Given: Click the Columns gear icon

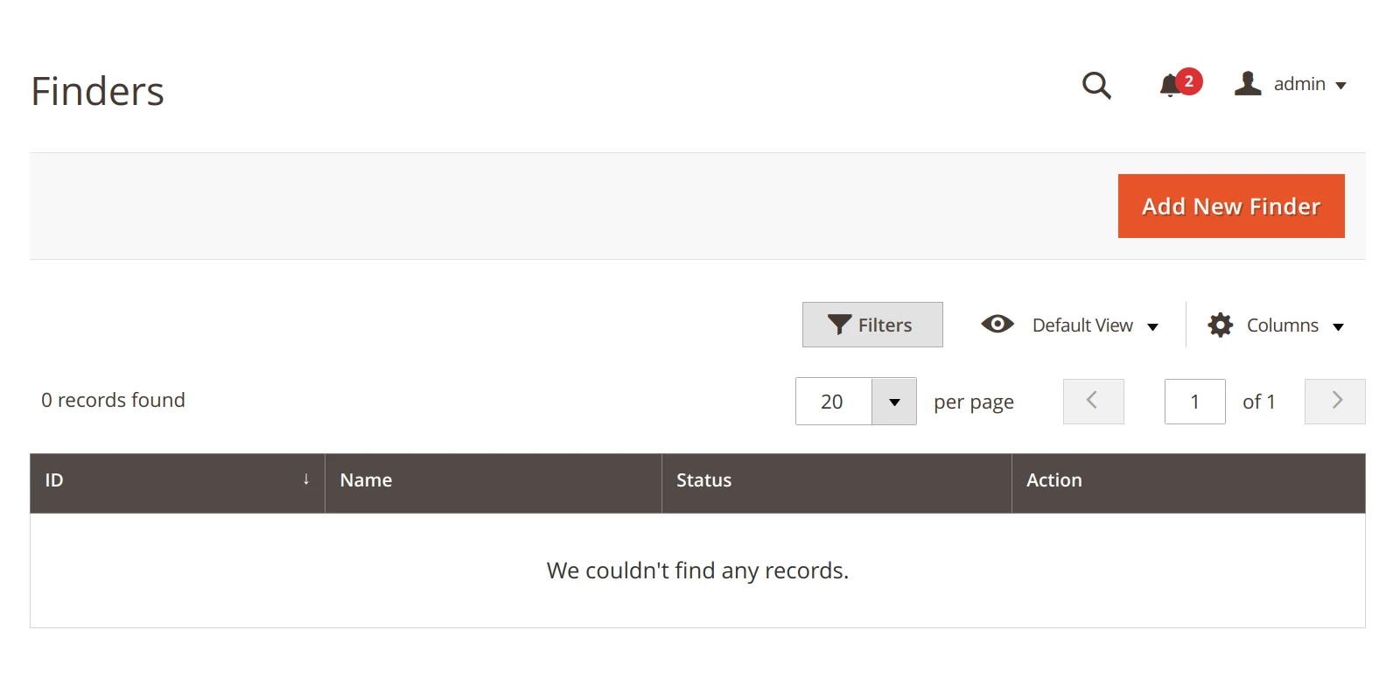Looking at the screenshot, I should [1220, 325].
